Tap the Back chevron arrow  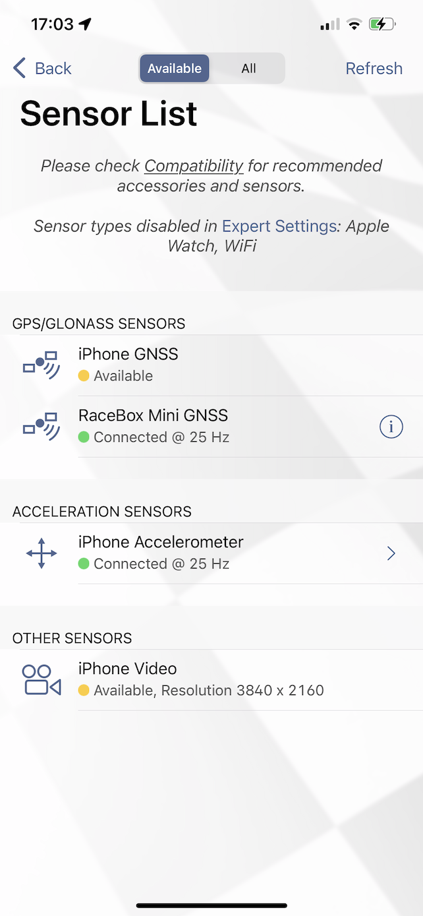pos(20,68)
